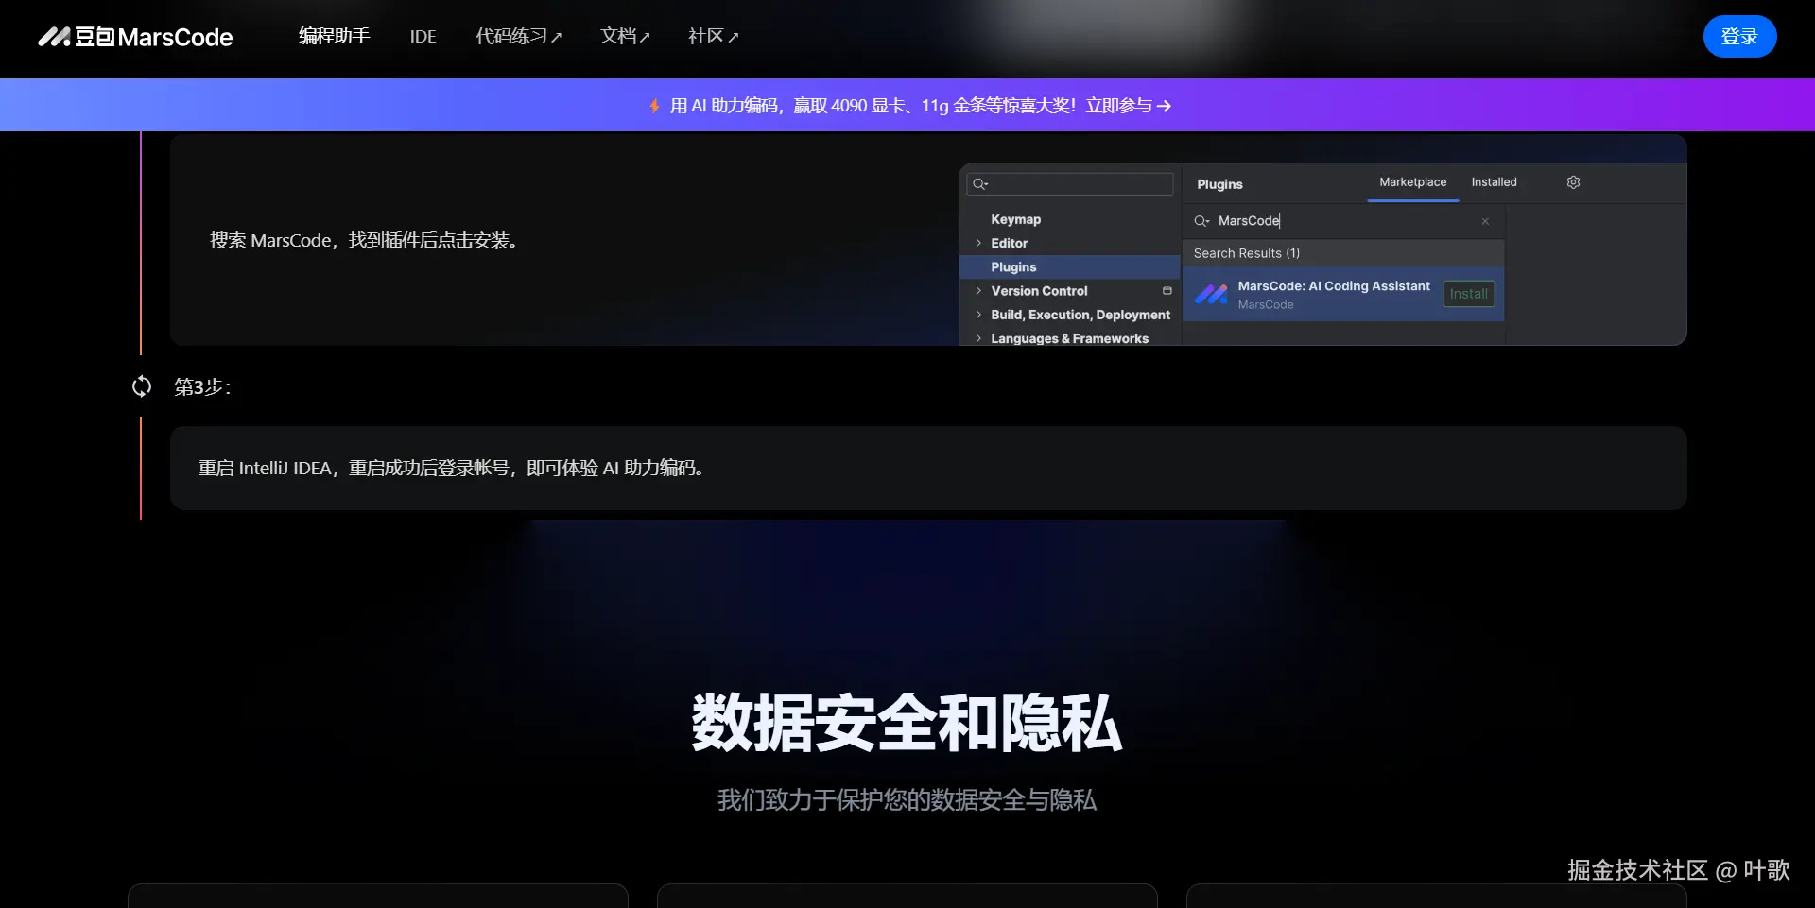Expand the Build, Execution, Deployment section
Screen dimensions: 1815x908
[x=979, y=315]
